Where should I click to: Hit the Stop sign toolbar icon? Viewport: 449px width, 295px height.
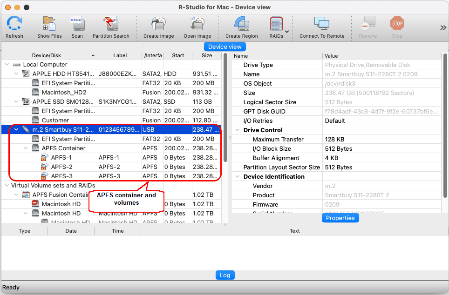pyautogui.click(x=397, y=23)
